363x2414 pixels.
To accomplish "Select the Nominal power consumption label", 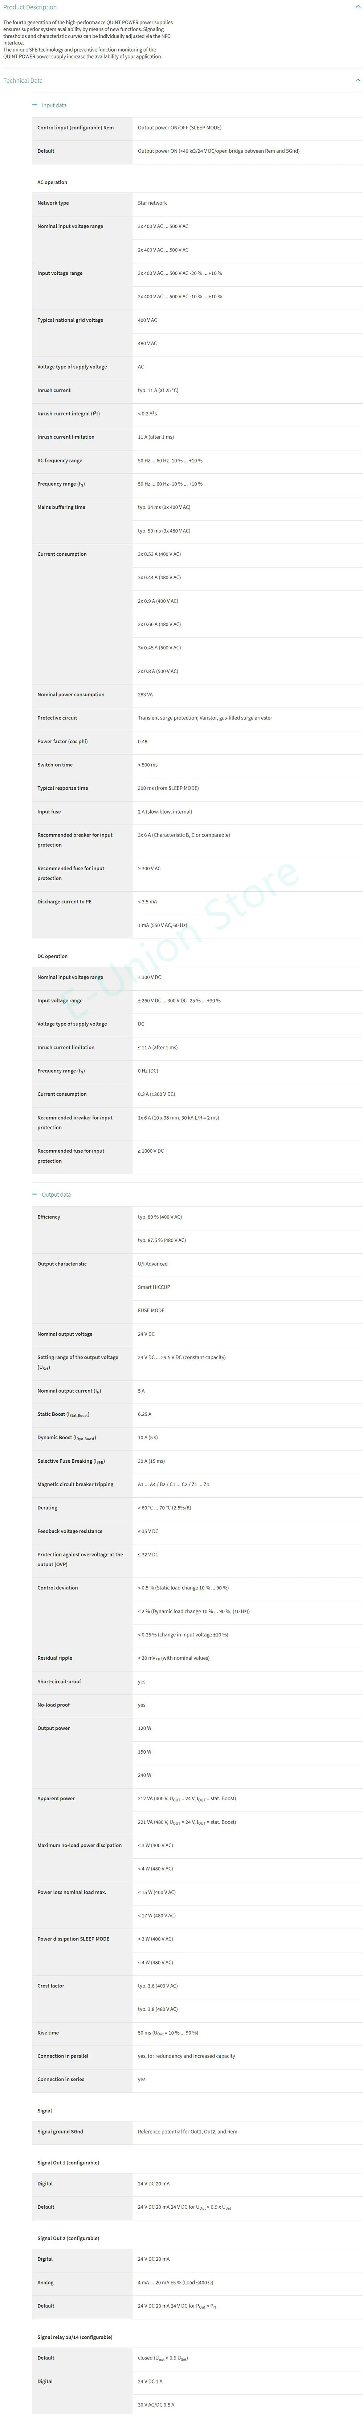I will pyautogui.click(x=71, y=694).
